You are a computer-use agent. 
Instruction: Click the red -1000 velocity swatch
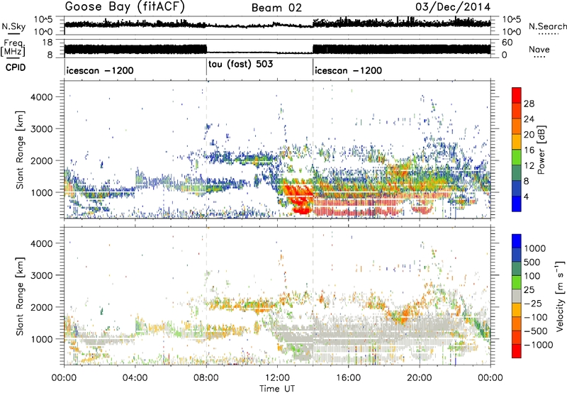click(x=517, y=351)
